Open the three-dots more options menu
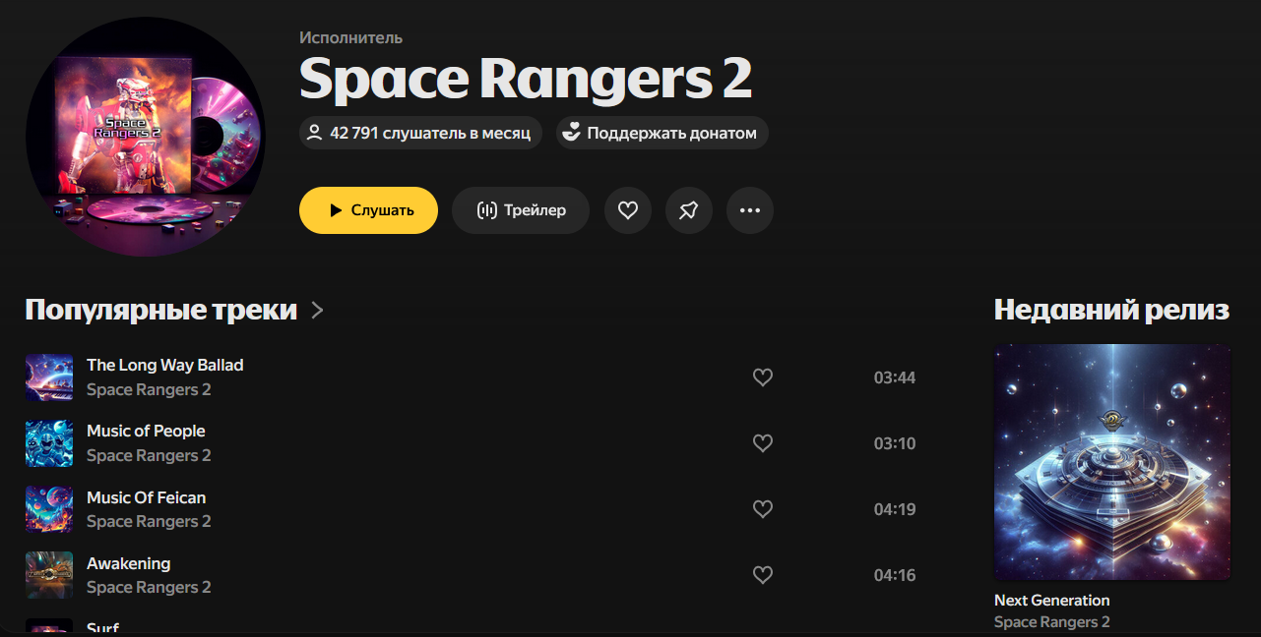1261x637 pixels. point(750,210)
